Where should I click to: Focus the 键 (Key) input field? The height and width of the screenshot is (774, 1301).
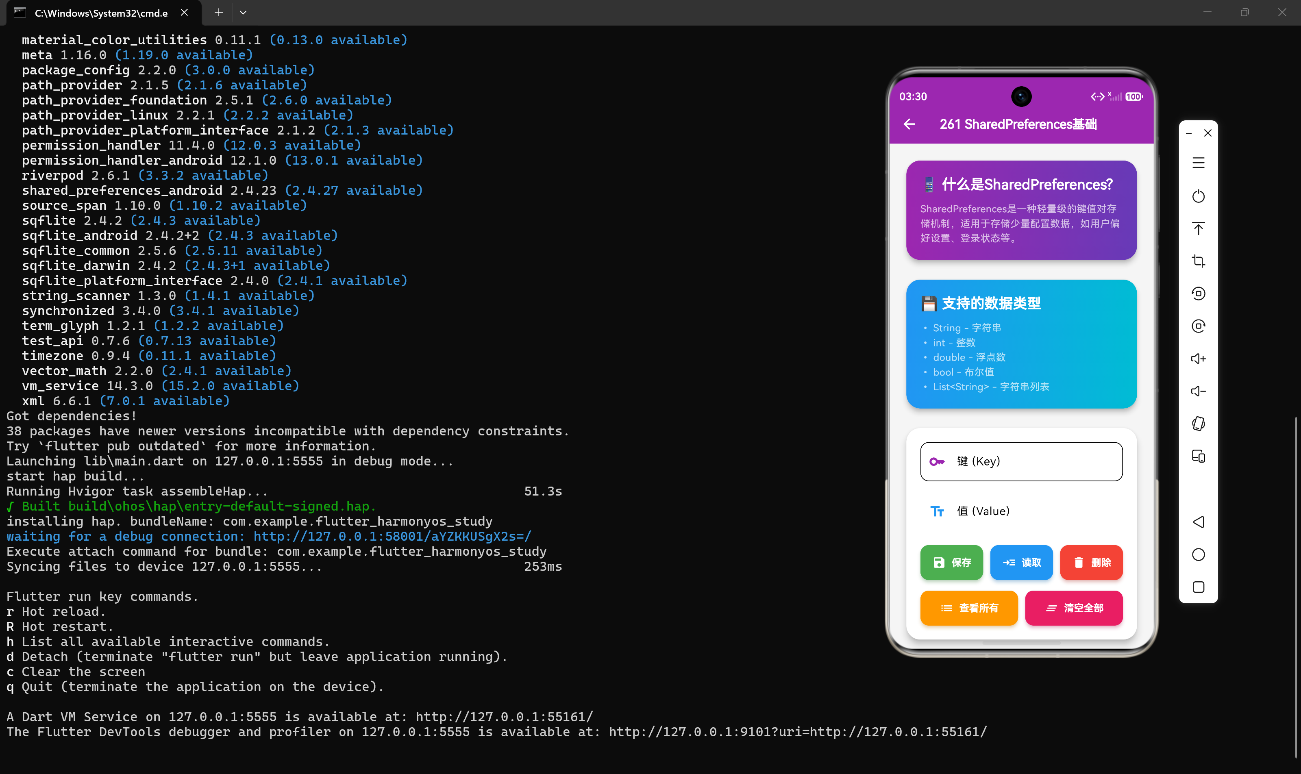point(1021,461)
